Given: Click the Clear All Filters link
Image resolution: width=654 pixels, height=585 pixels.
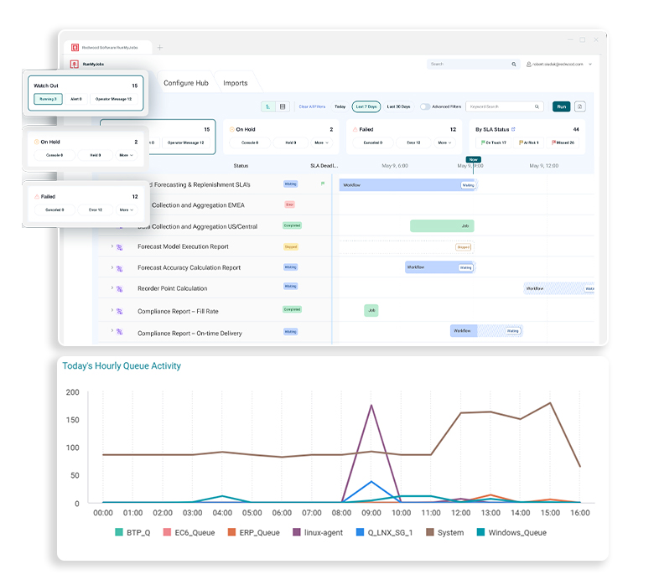Looking at the screenshot, I should coord(311,106).
